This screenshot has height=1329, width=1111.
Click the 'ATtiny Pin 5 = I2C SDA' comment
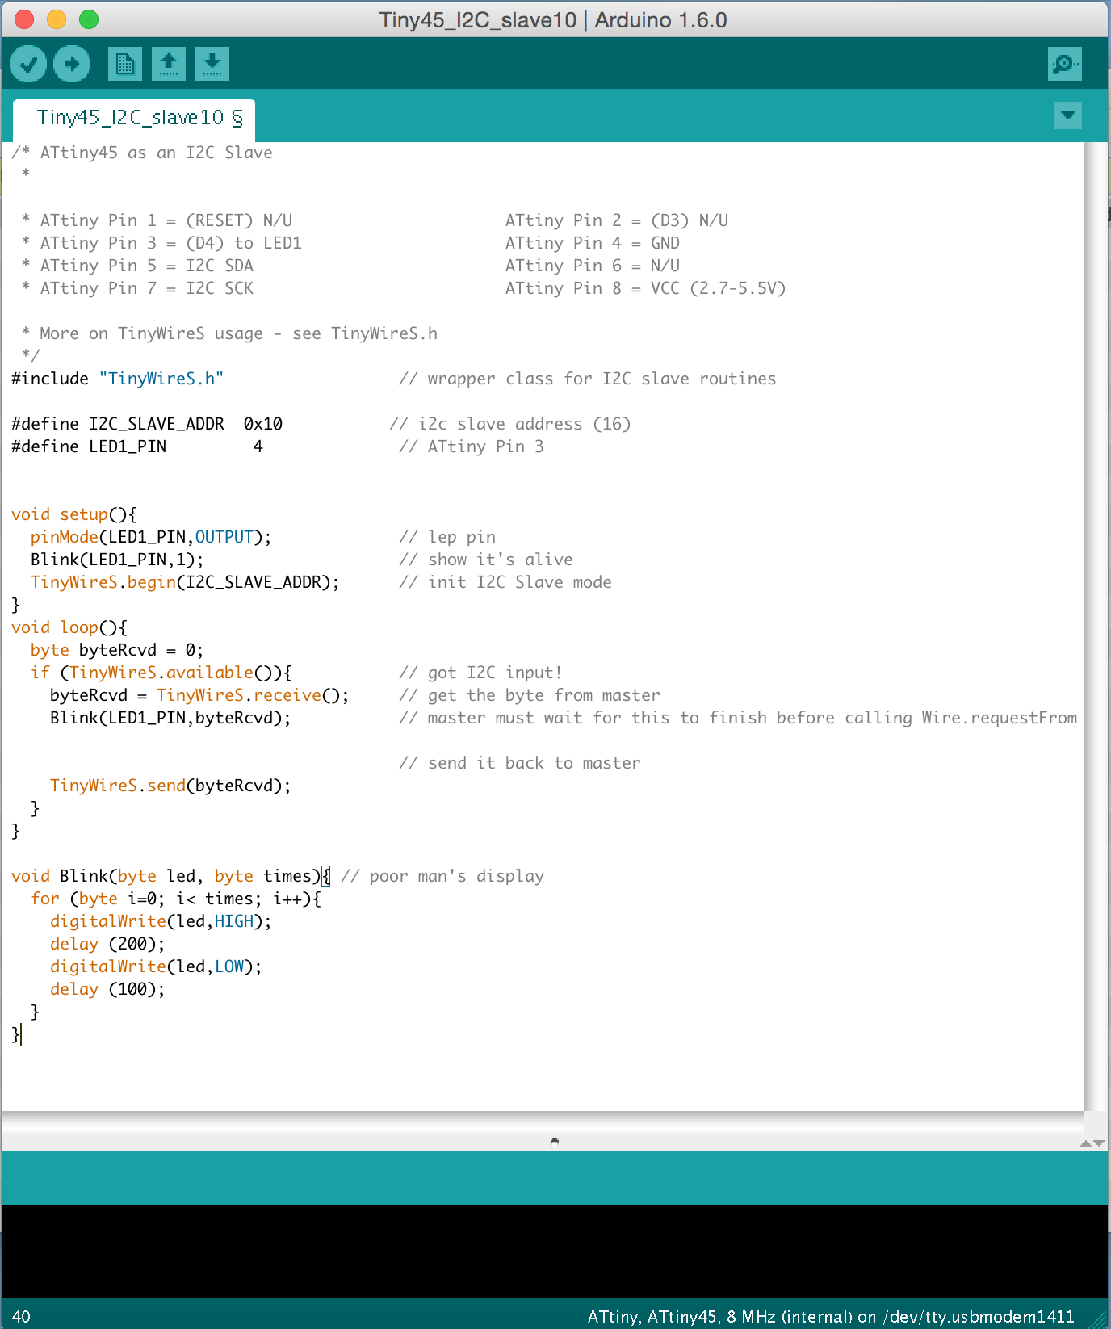147,266
